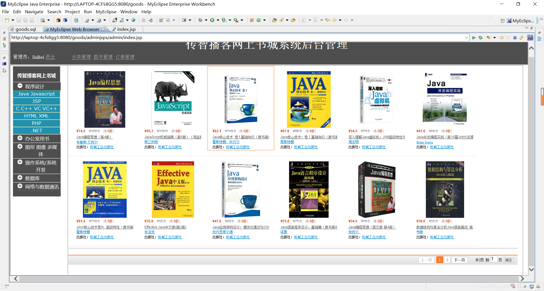544x291 pixels.
Task: Click the Effective Java中文版 book cover
Action: point(173,189)
